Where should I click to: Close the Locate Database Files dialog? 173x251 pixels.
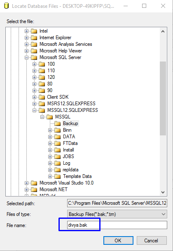click(x=163, y=6)
